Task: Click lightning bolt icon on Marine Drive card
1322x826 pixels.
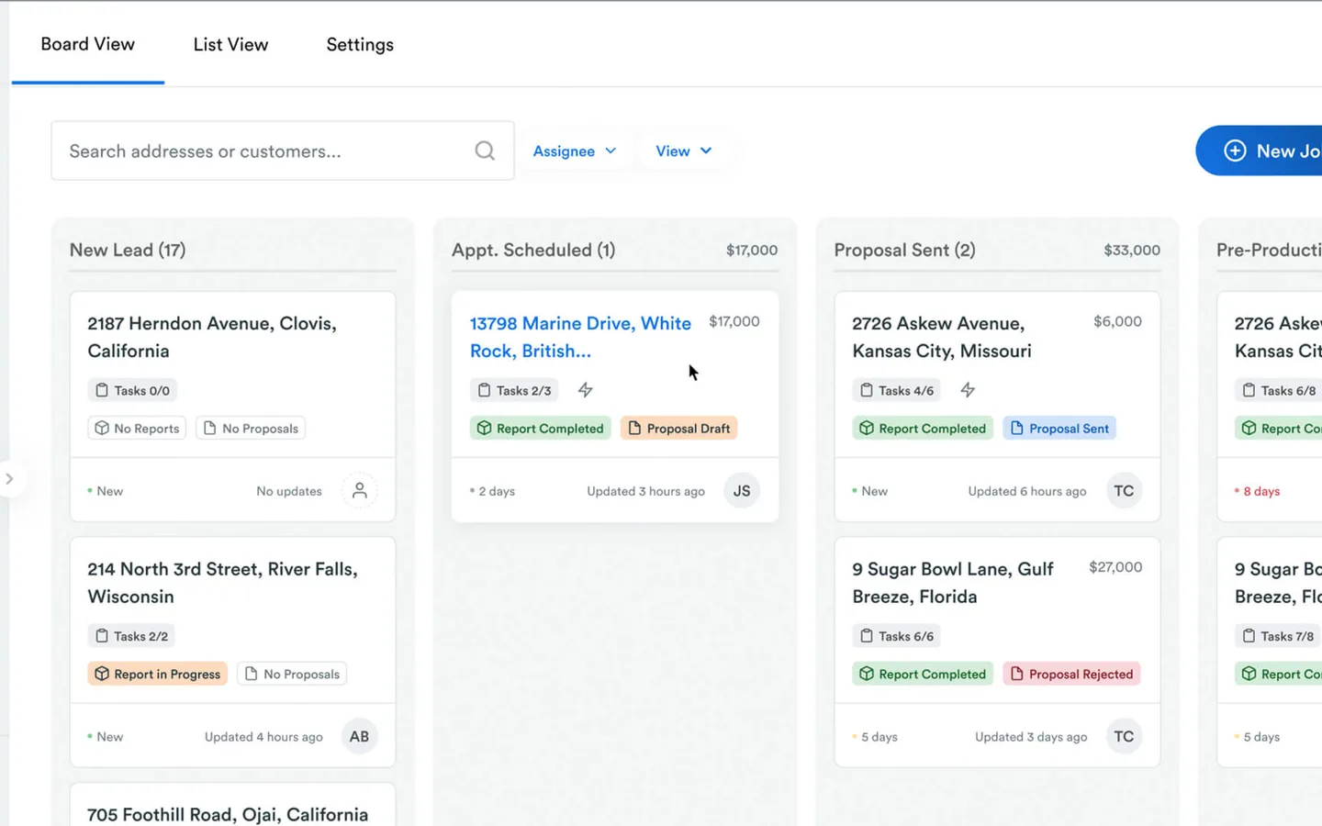Action: click(x=585, y=390)
